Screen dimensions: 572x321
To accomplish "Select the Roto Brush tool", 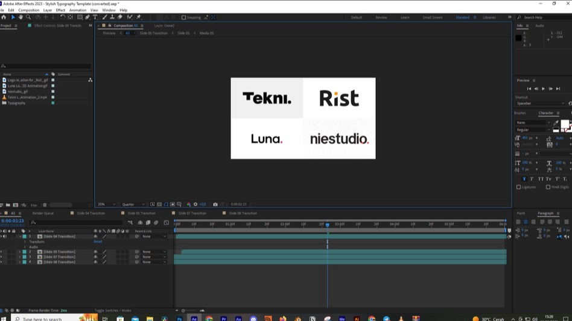I will click(129, 17).
